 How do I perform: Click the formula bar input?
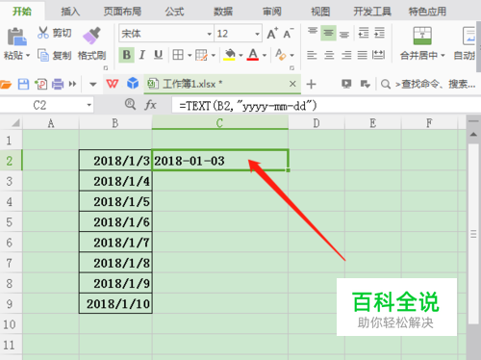pyautogui.click(x=326, y=105)
